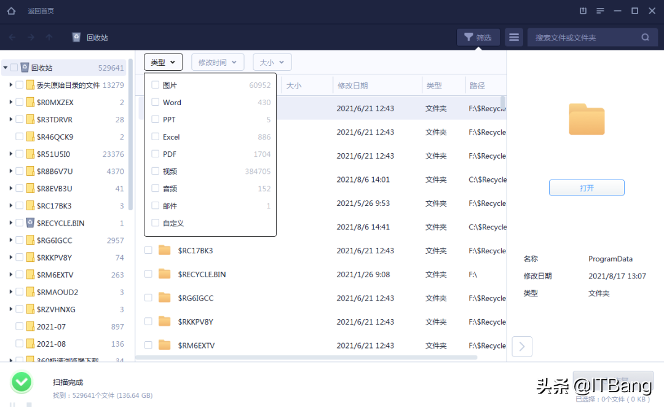The height and width of the screenshot is (407, 664).
Task: Click the $RECYCLE.BIN folder icon in file list
Action: pyautogui.click(x=164, y=274)
